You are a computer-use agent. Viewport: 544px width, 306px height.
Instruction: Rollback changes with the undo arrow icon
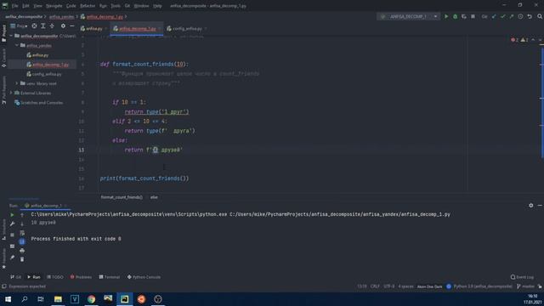pyautogui.click(x=530, y=16)
